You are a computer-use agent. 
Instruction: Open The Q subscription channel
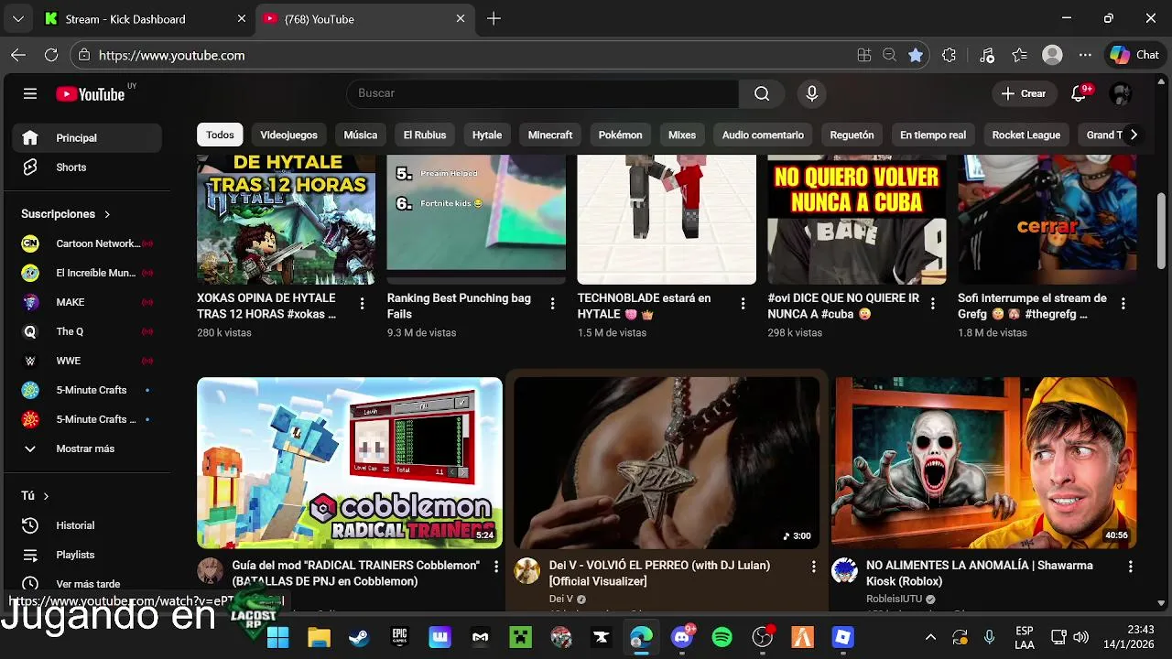tap(87, 331)
